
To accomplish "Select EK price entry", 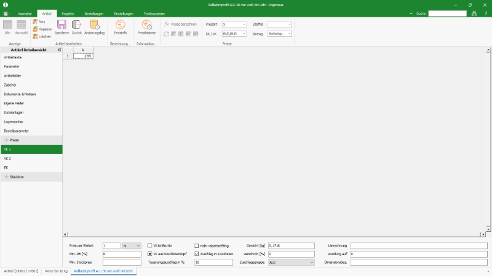I will pyautogui.click(x=31, y=167).
